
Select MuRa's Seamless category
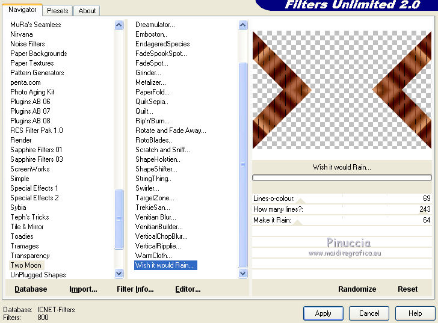(35, 25)
